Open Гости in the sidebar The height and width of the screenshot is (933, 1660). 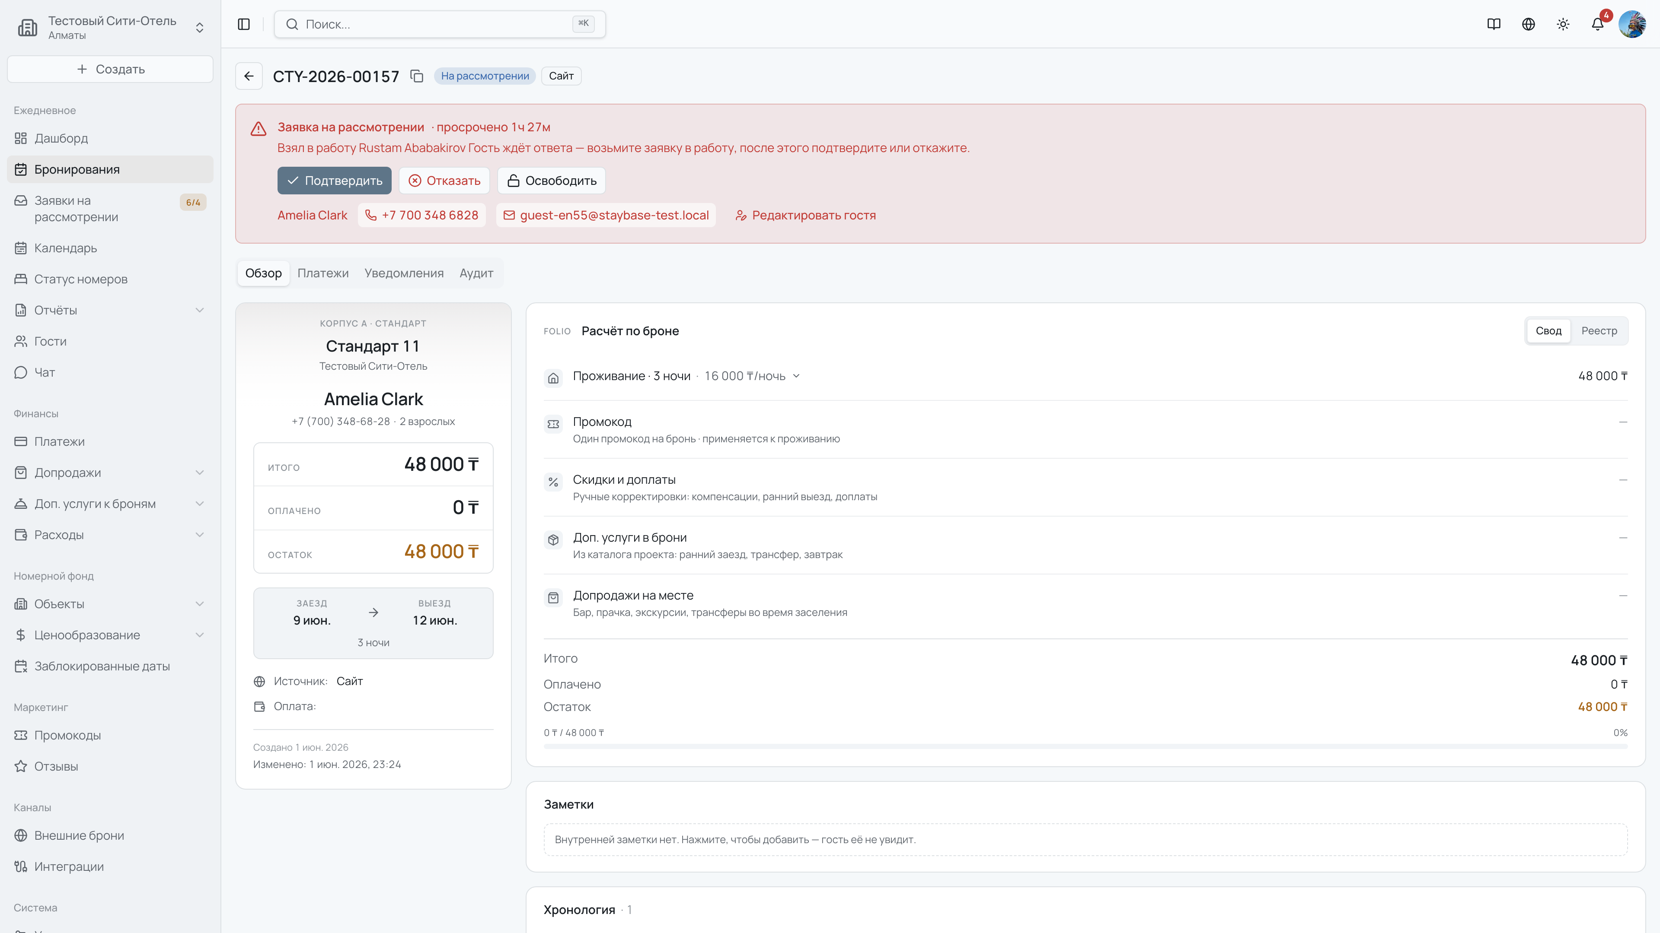tap(110, 341)
